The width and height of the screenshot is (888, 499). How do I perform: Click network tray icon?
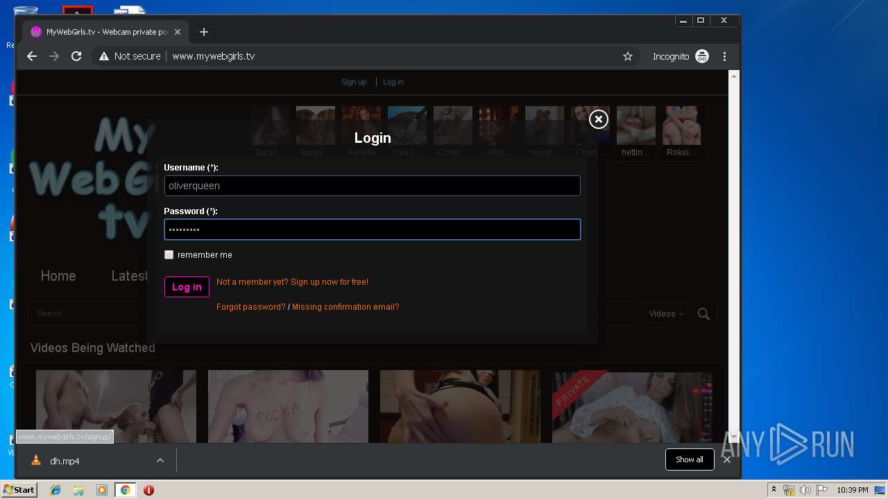tap(789, 490)
